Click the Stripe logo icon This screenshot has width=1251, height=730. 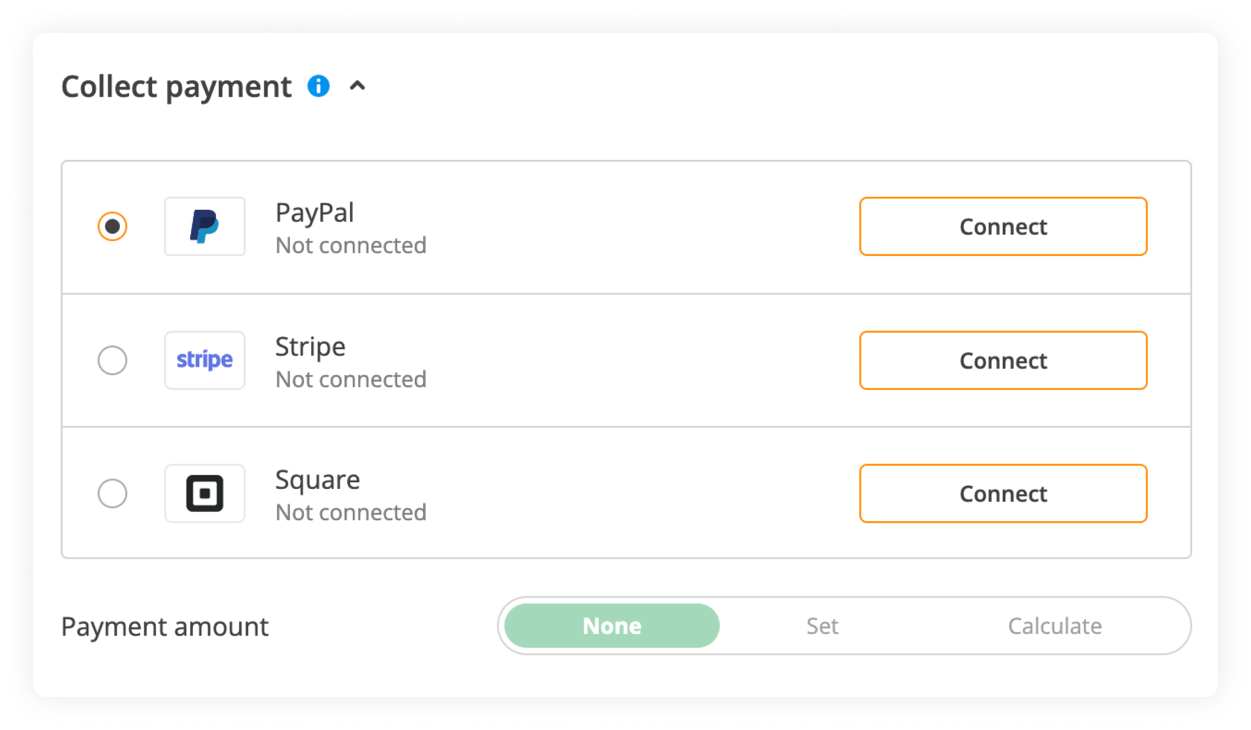pyautogui.click(x=204, y=360)
